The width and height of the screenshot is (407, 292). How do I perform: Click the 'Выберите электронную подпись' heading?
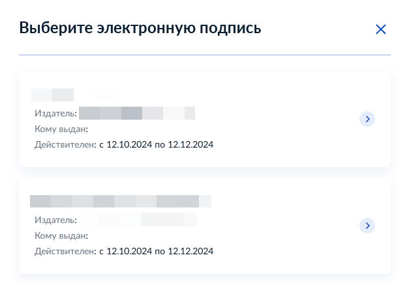[x=140, y=28]
